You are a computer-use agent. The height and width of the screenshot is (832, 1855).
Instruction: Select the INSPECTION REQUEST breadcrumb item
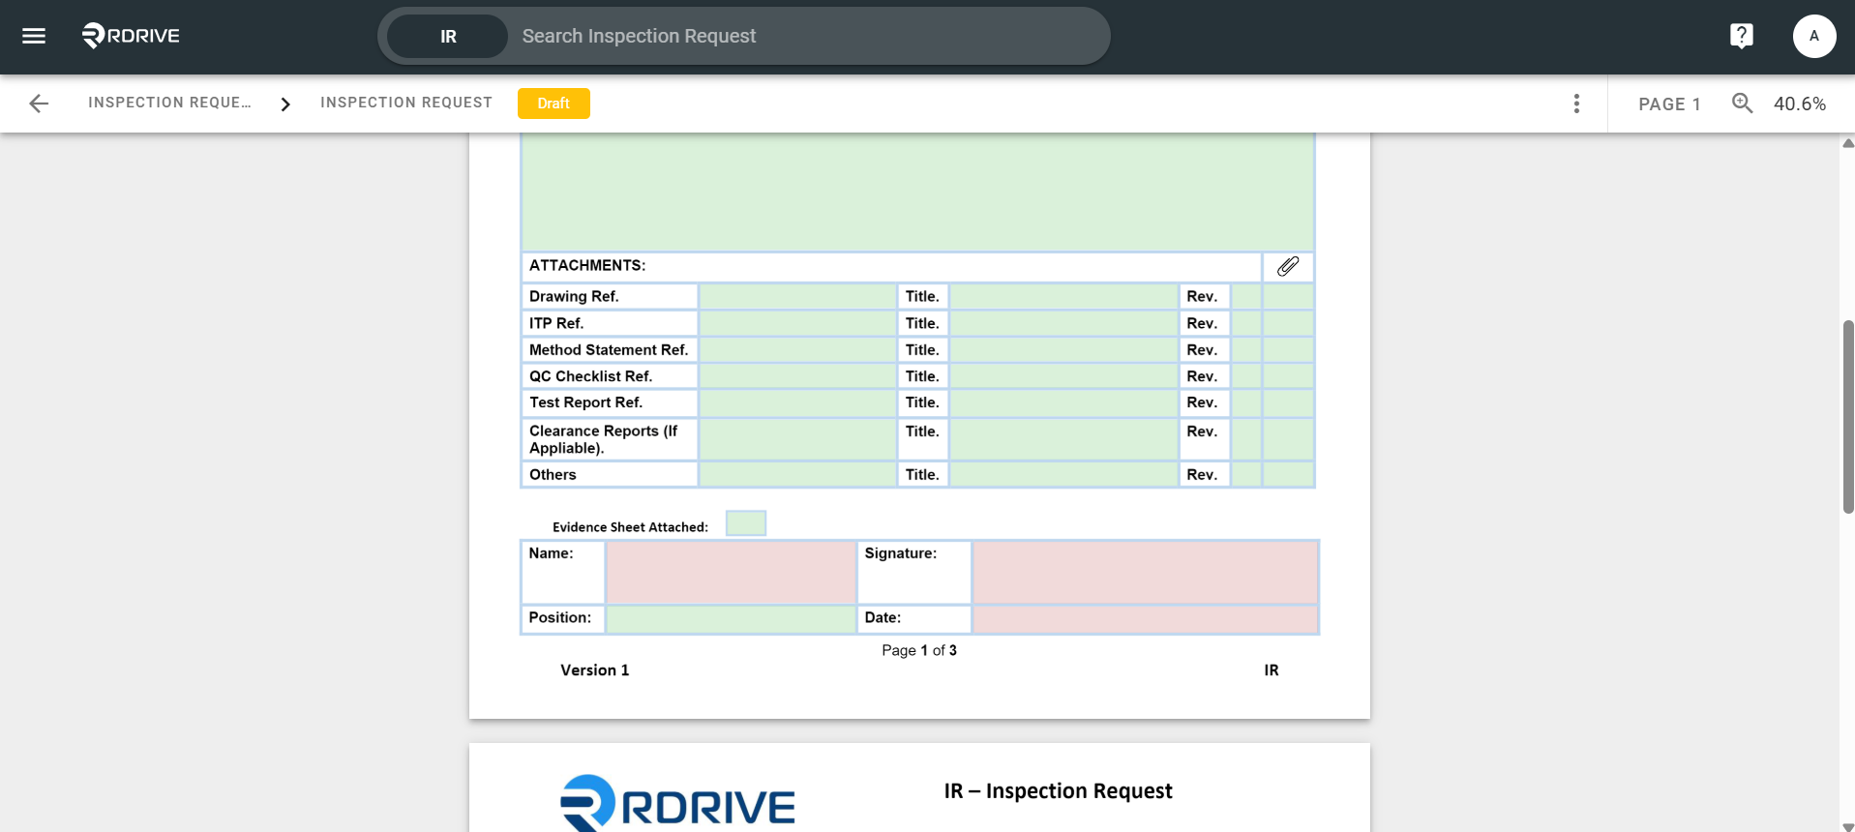[406, 103]
